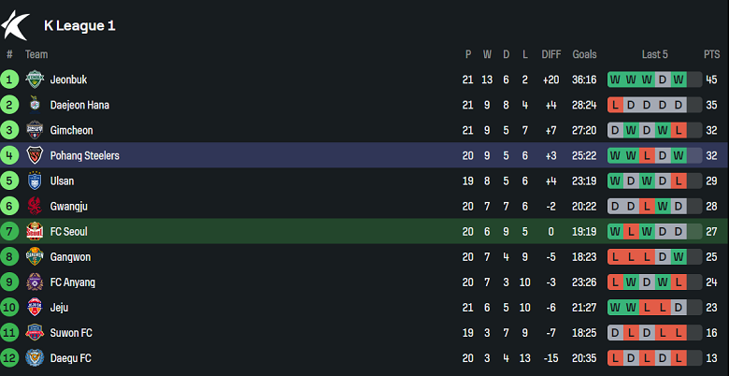
Task: Click Jeonbuk's rank 1 position badge
Action: tap(9, 80)
